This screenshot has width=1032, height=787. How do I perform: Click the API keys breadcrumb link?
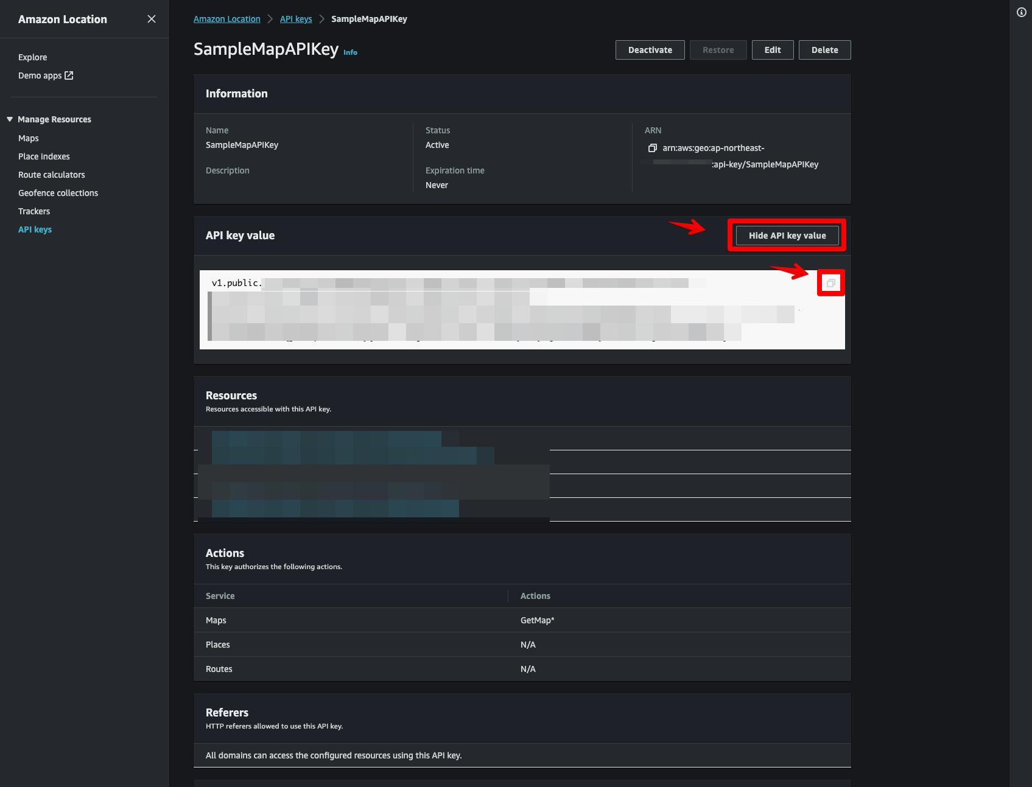pos(296,19)
